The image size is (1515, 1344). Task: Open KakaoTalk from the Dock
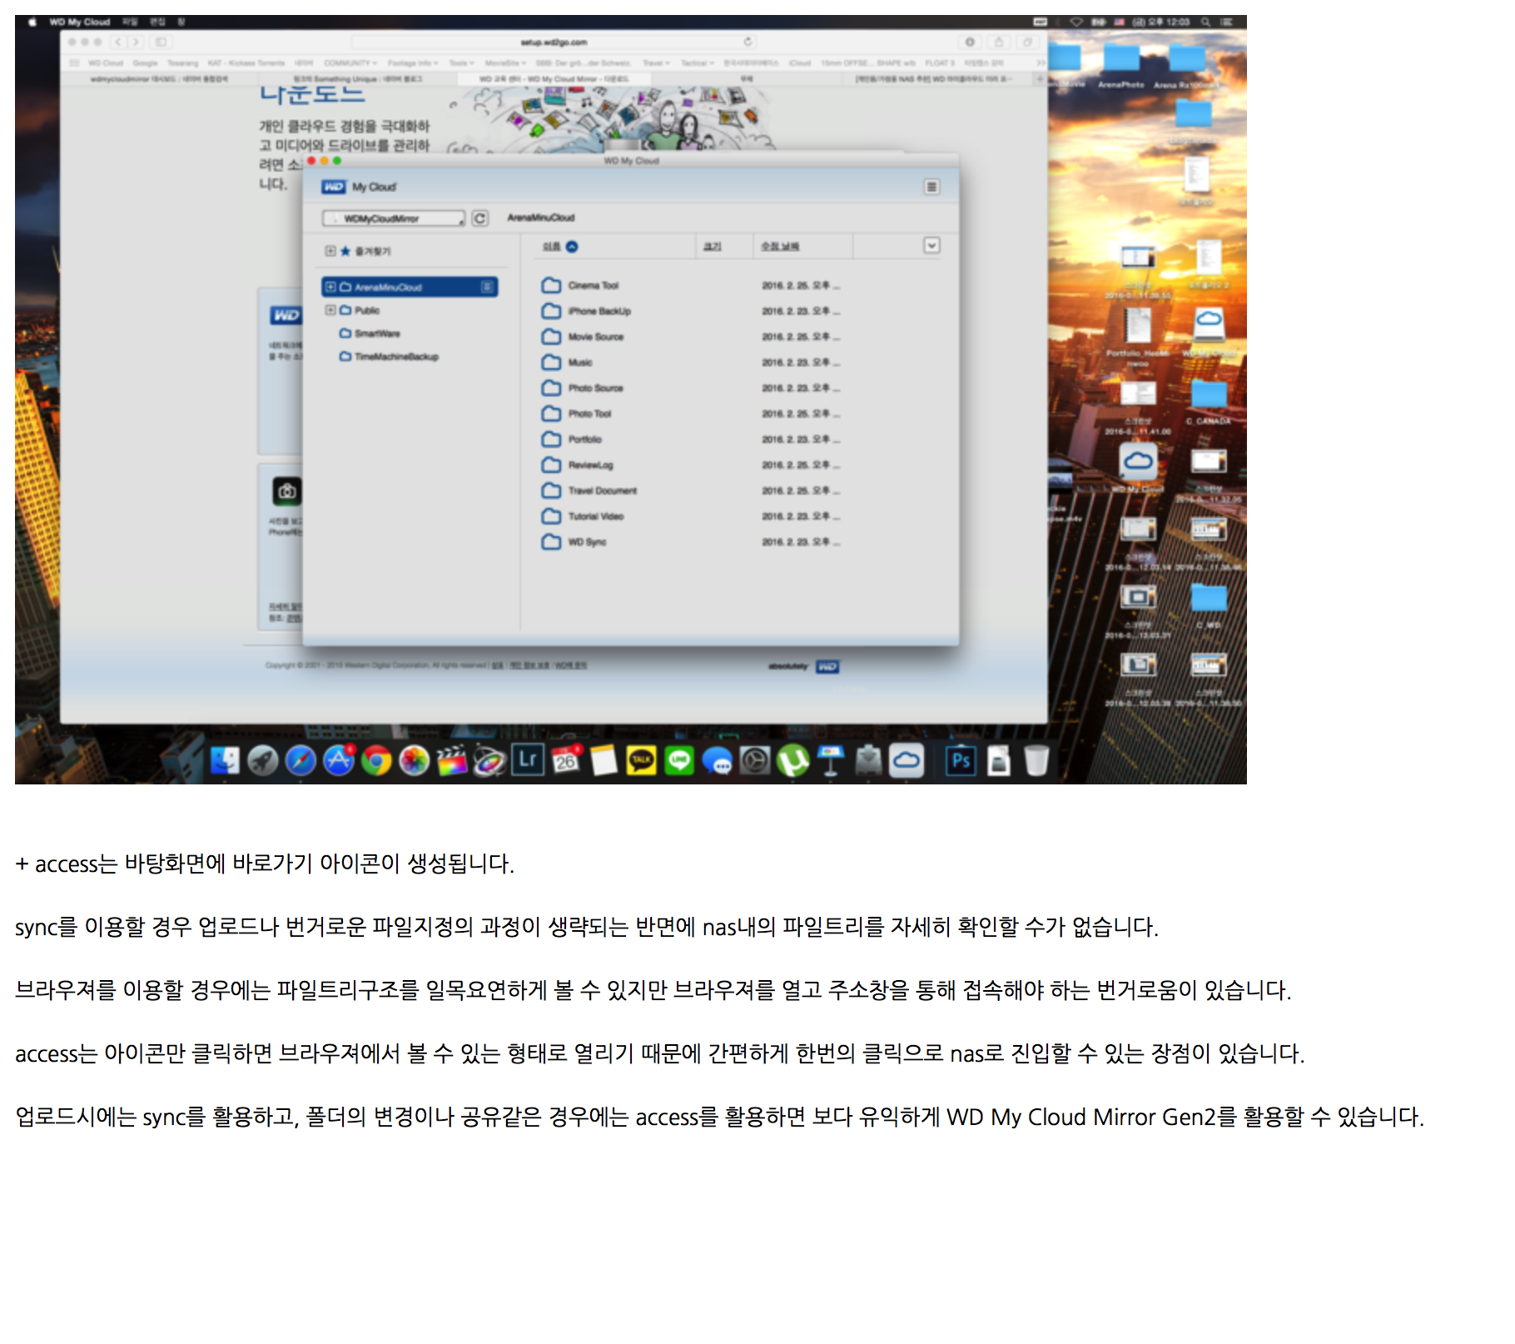[x=641, y=760]
